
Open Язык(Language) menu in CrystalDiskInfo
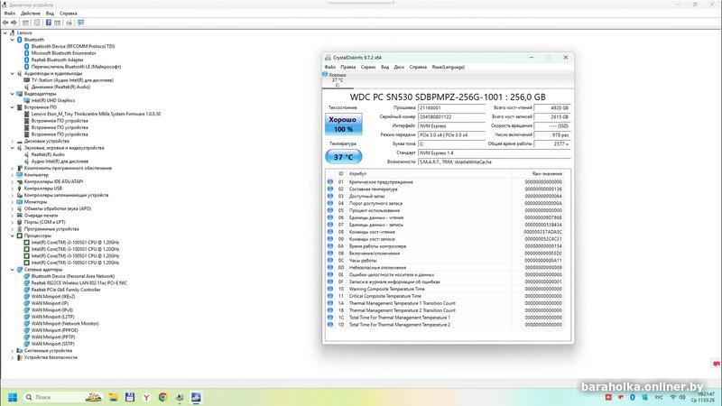448,67
